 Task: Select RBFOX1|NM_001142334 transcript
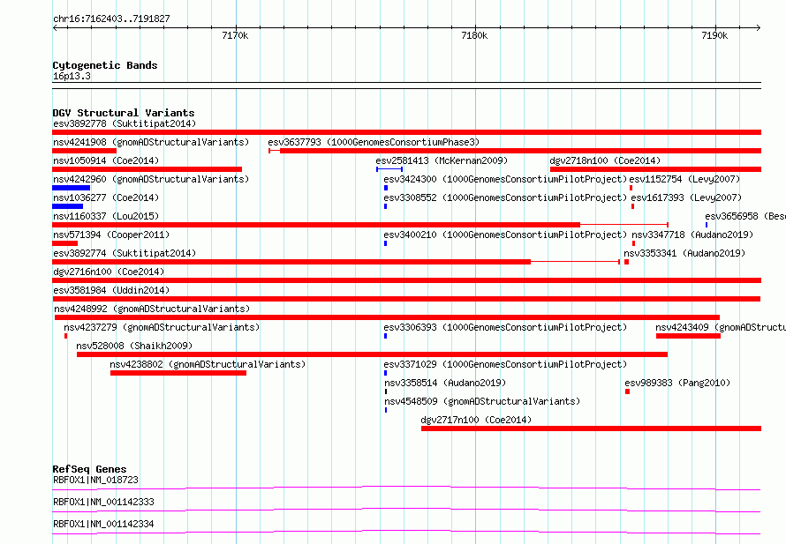tap(103, 524)
